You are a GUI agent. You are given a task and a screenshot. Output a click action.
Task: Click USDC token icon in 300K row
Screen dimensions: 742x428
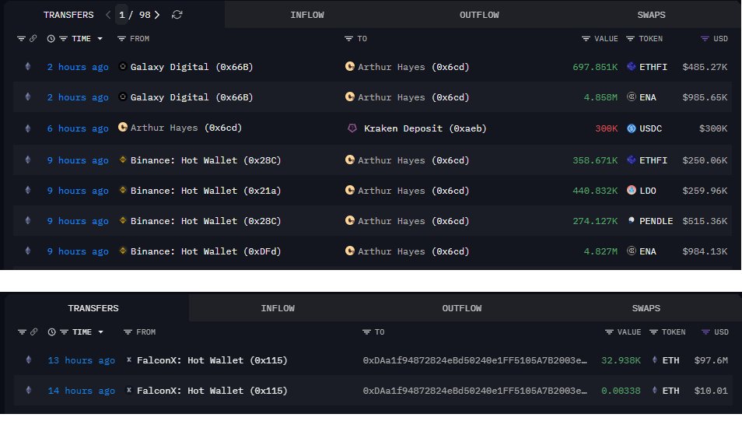click(632, 128)
